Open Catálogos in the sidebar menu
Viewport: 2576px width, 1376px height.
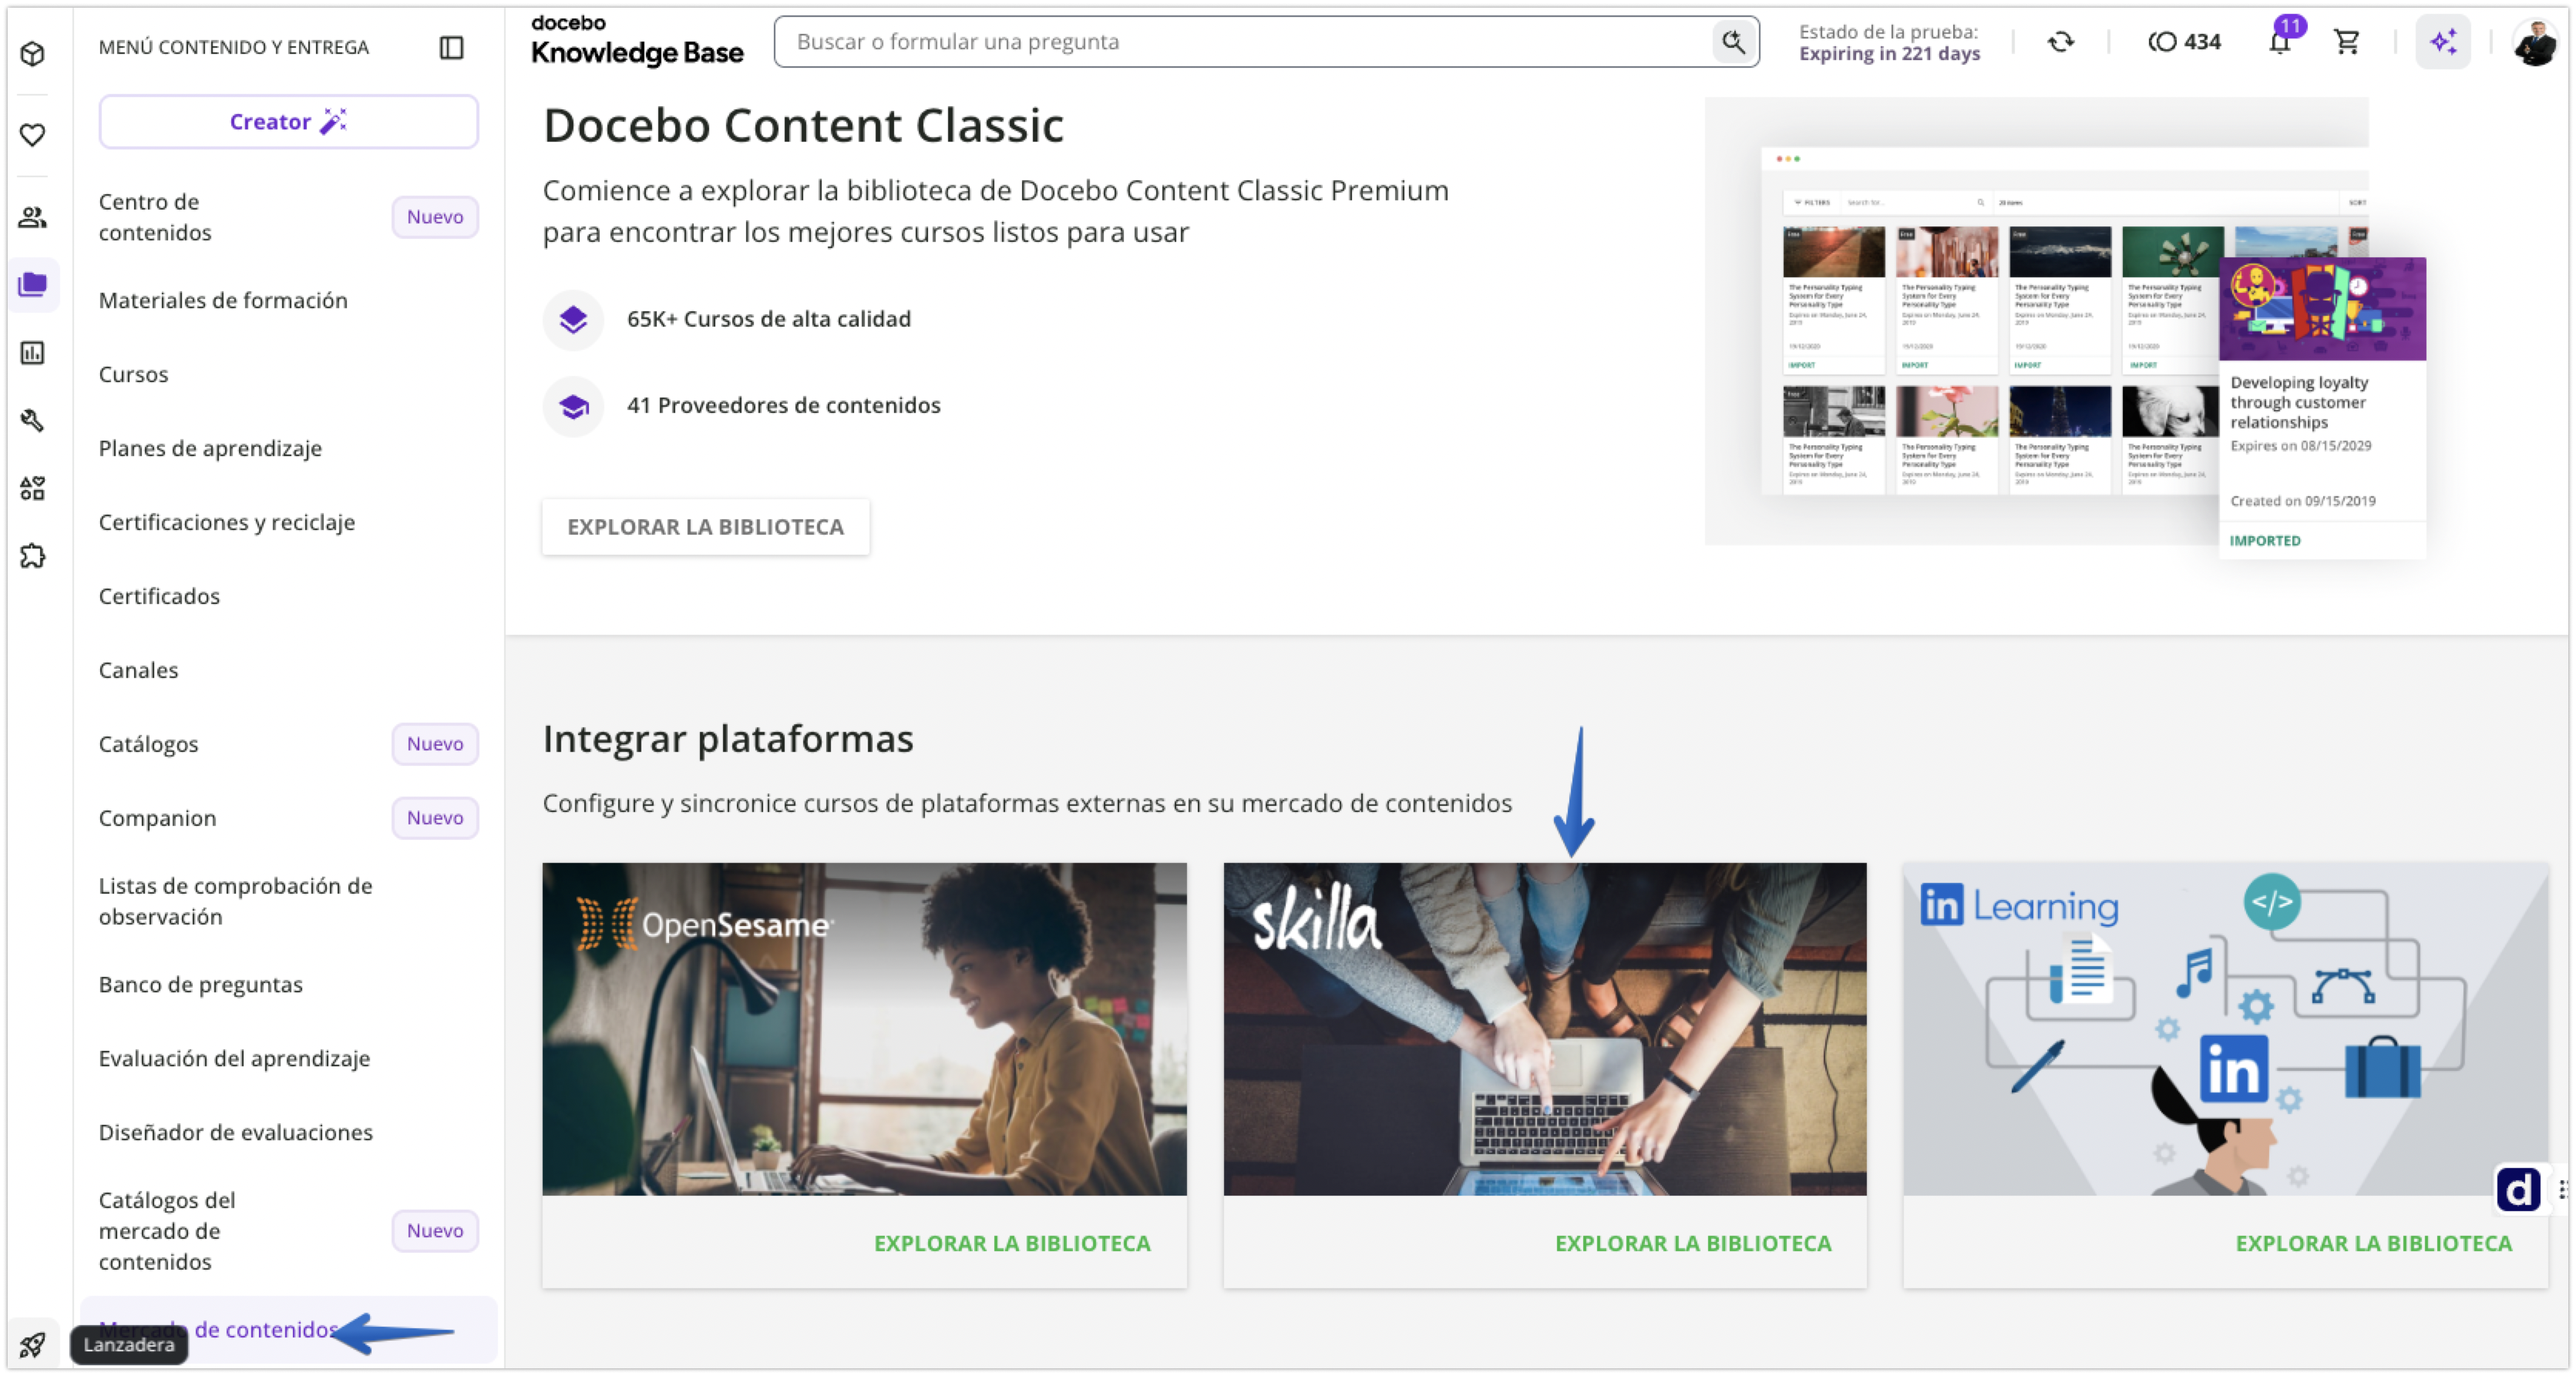[x=148, y=744]
